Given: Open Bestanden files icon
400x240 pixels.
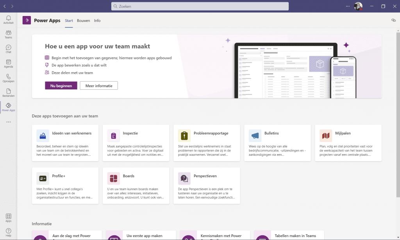Looking at the screenshot, I should click(x=8, y=93).
